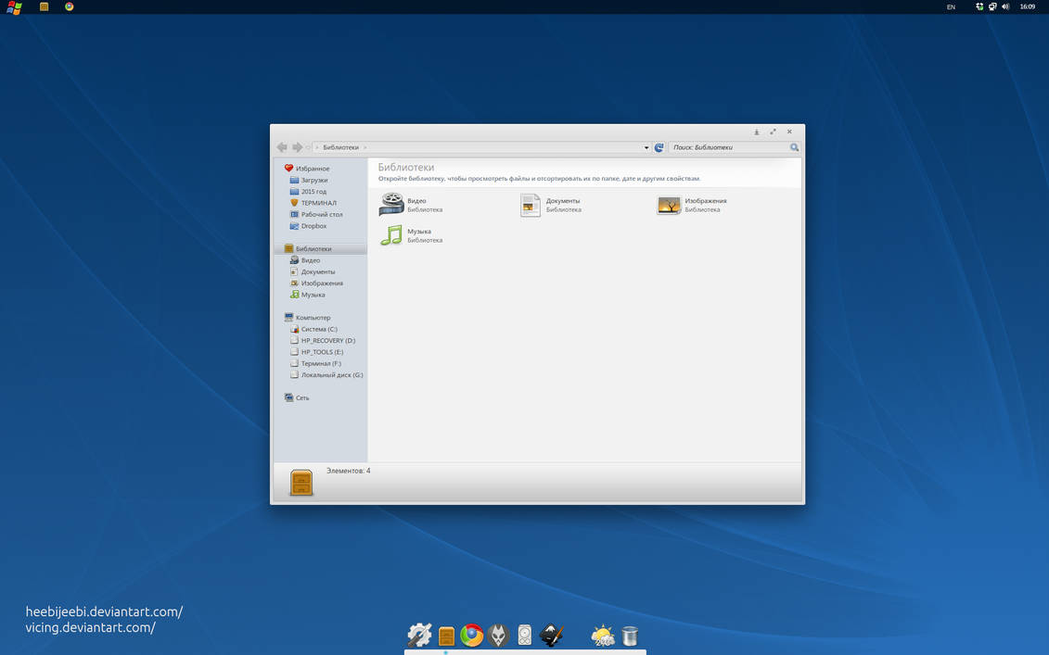1049x655 pixels.
Task: Open the Музыка library with green note
Action: coord(392,235)
